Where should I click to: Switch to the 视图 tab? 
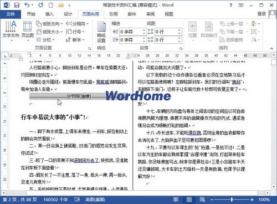point(169,14)
